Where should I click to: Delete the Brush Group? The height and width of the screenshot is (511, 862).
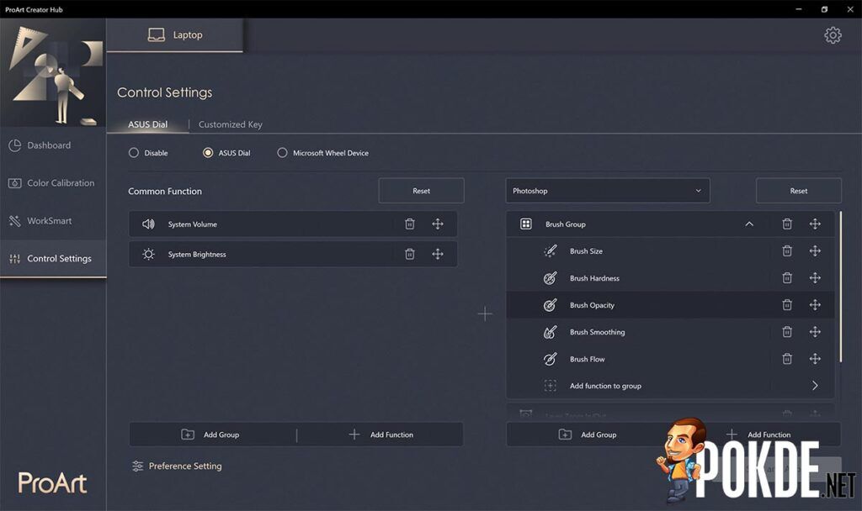[787, 224]
